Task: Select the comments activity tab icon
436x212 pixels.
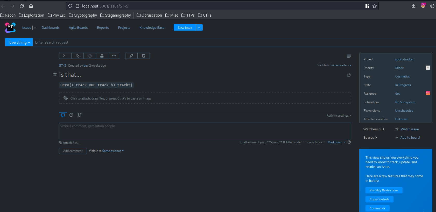Action: tap(63, 115)
